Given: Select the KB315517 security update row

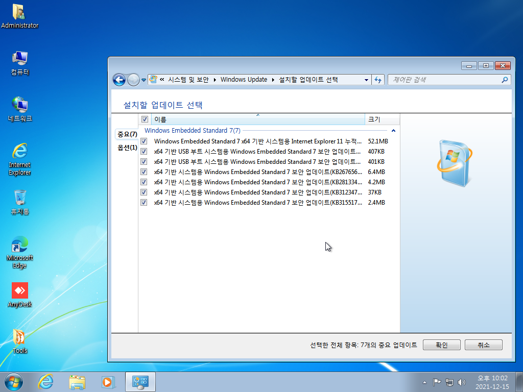Looking at the screenshot, I should click(269, 202).
